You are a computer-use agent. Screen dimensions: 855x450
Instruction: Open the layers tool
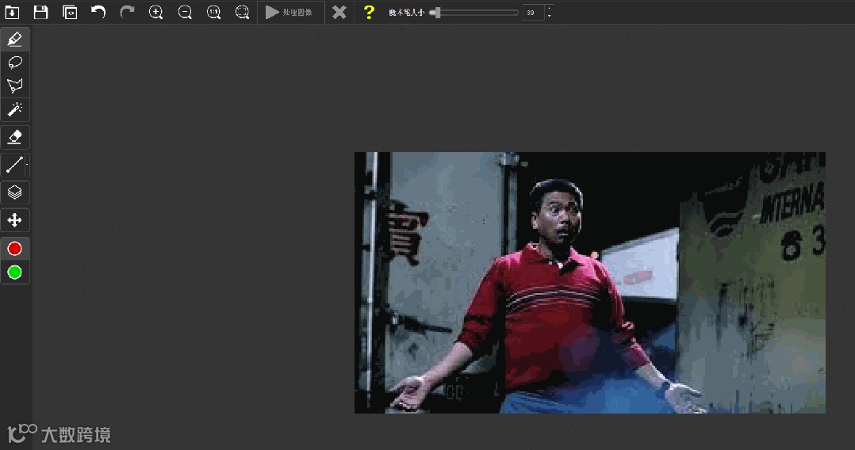pyautogui.click(x=15, y=193)
